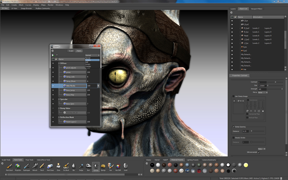Choose the Contrast tool
Viewport: 288px width, 180px height.
96,167
